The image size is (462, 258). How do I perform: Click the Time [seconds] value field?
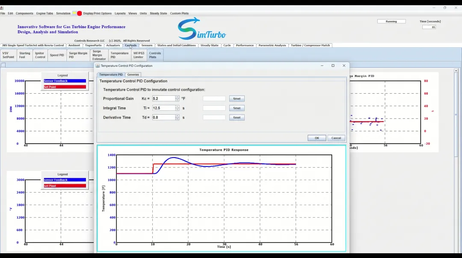(x=429, y=27)
